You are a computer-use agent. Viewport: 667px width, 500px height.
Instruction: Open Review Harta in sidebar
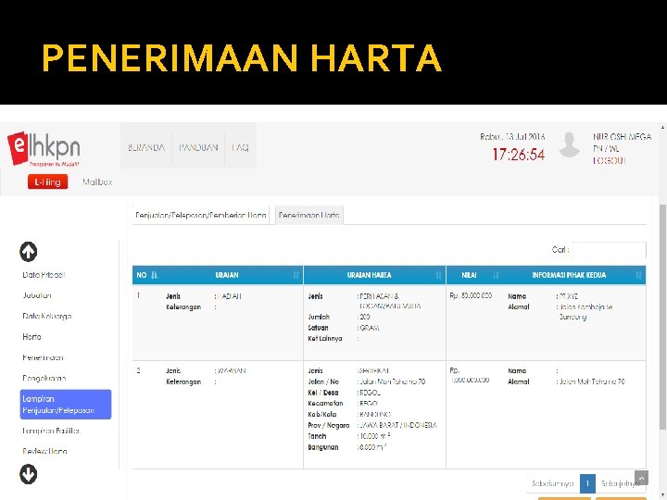44,451
